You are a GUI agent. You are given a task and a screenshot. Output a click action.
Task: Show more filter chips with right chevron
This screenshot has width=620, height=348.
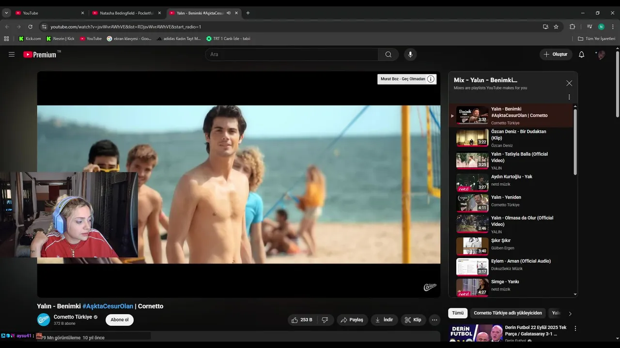[x=570, y=314]
